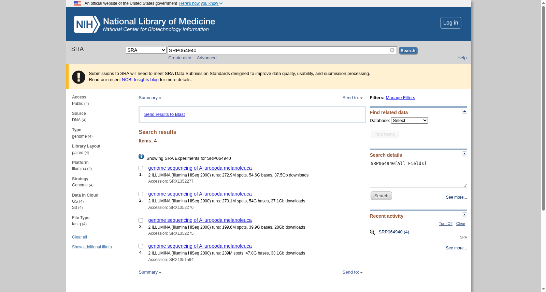The image size is (546, 292).
Task: Collapse the Recent activity panel
Action: pos(464,215)
